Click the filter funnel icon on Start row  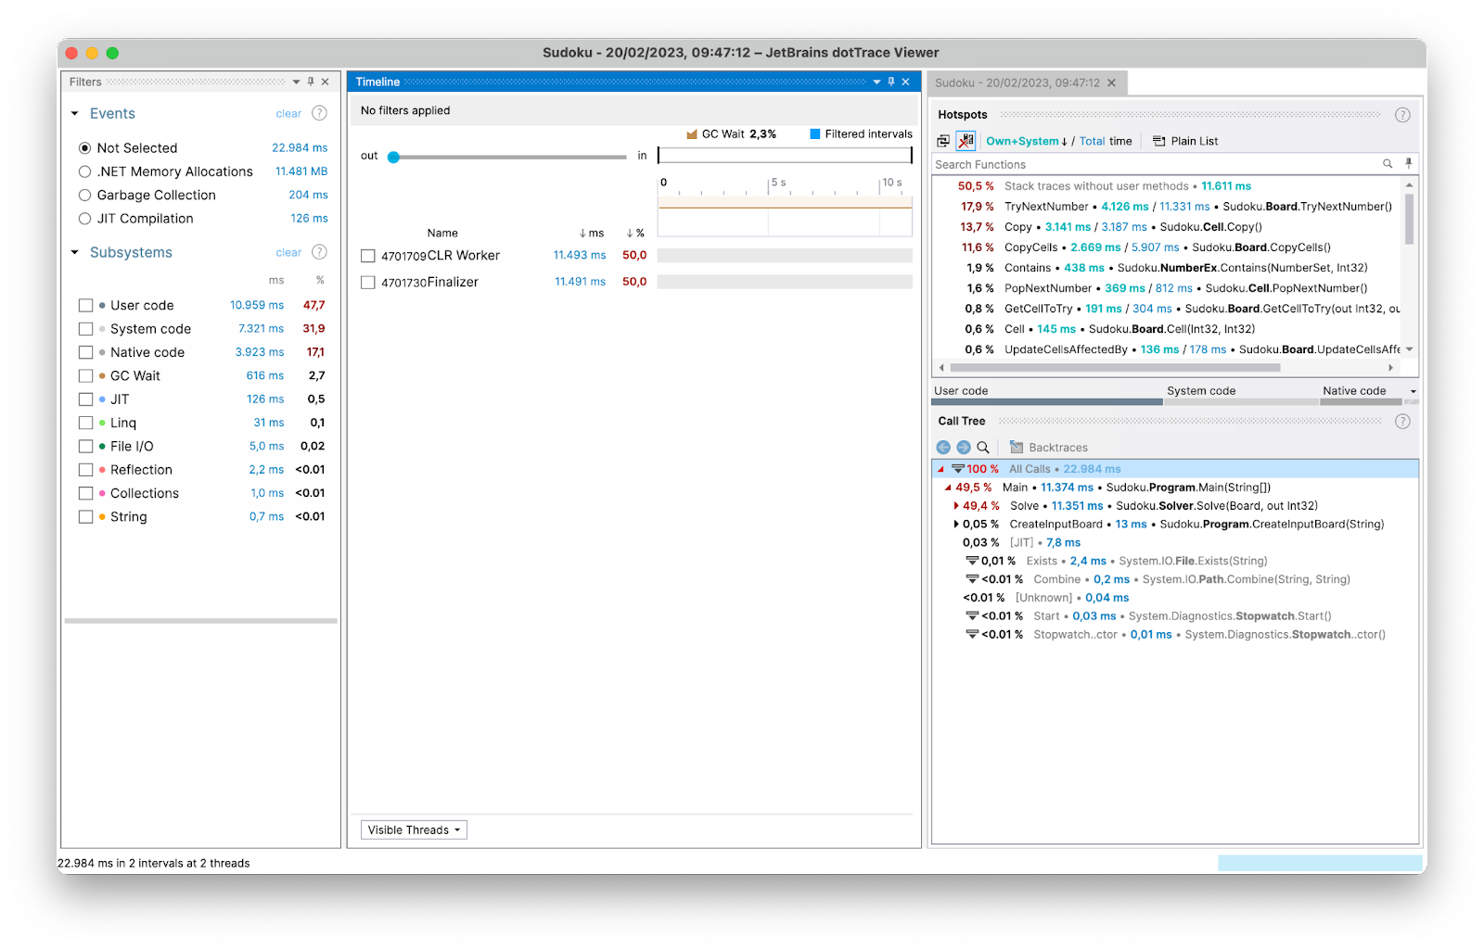(x=972, y=616)
